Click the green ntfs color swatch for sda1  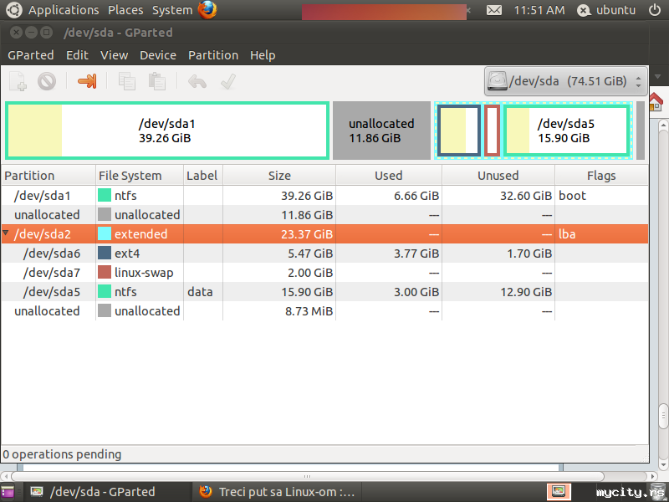pyautogui.click(x=105, y=195)
